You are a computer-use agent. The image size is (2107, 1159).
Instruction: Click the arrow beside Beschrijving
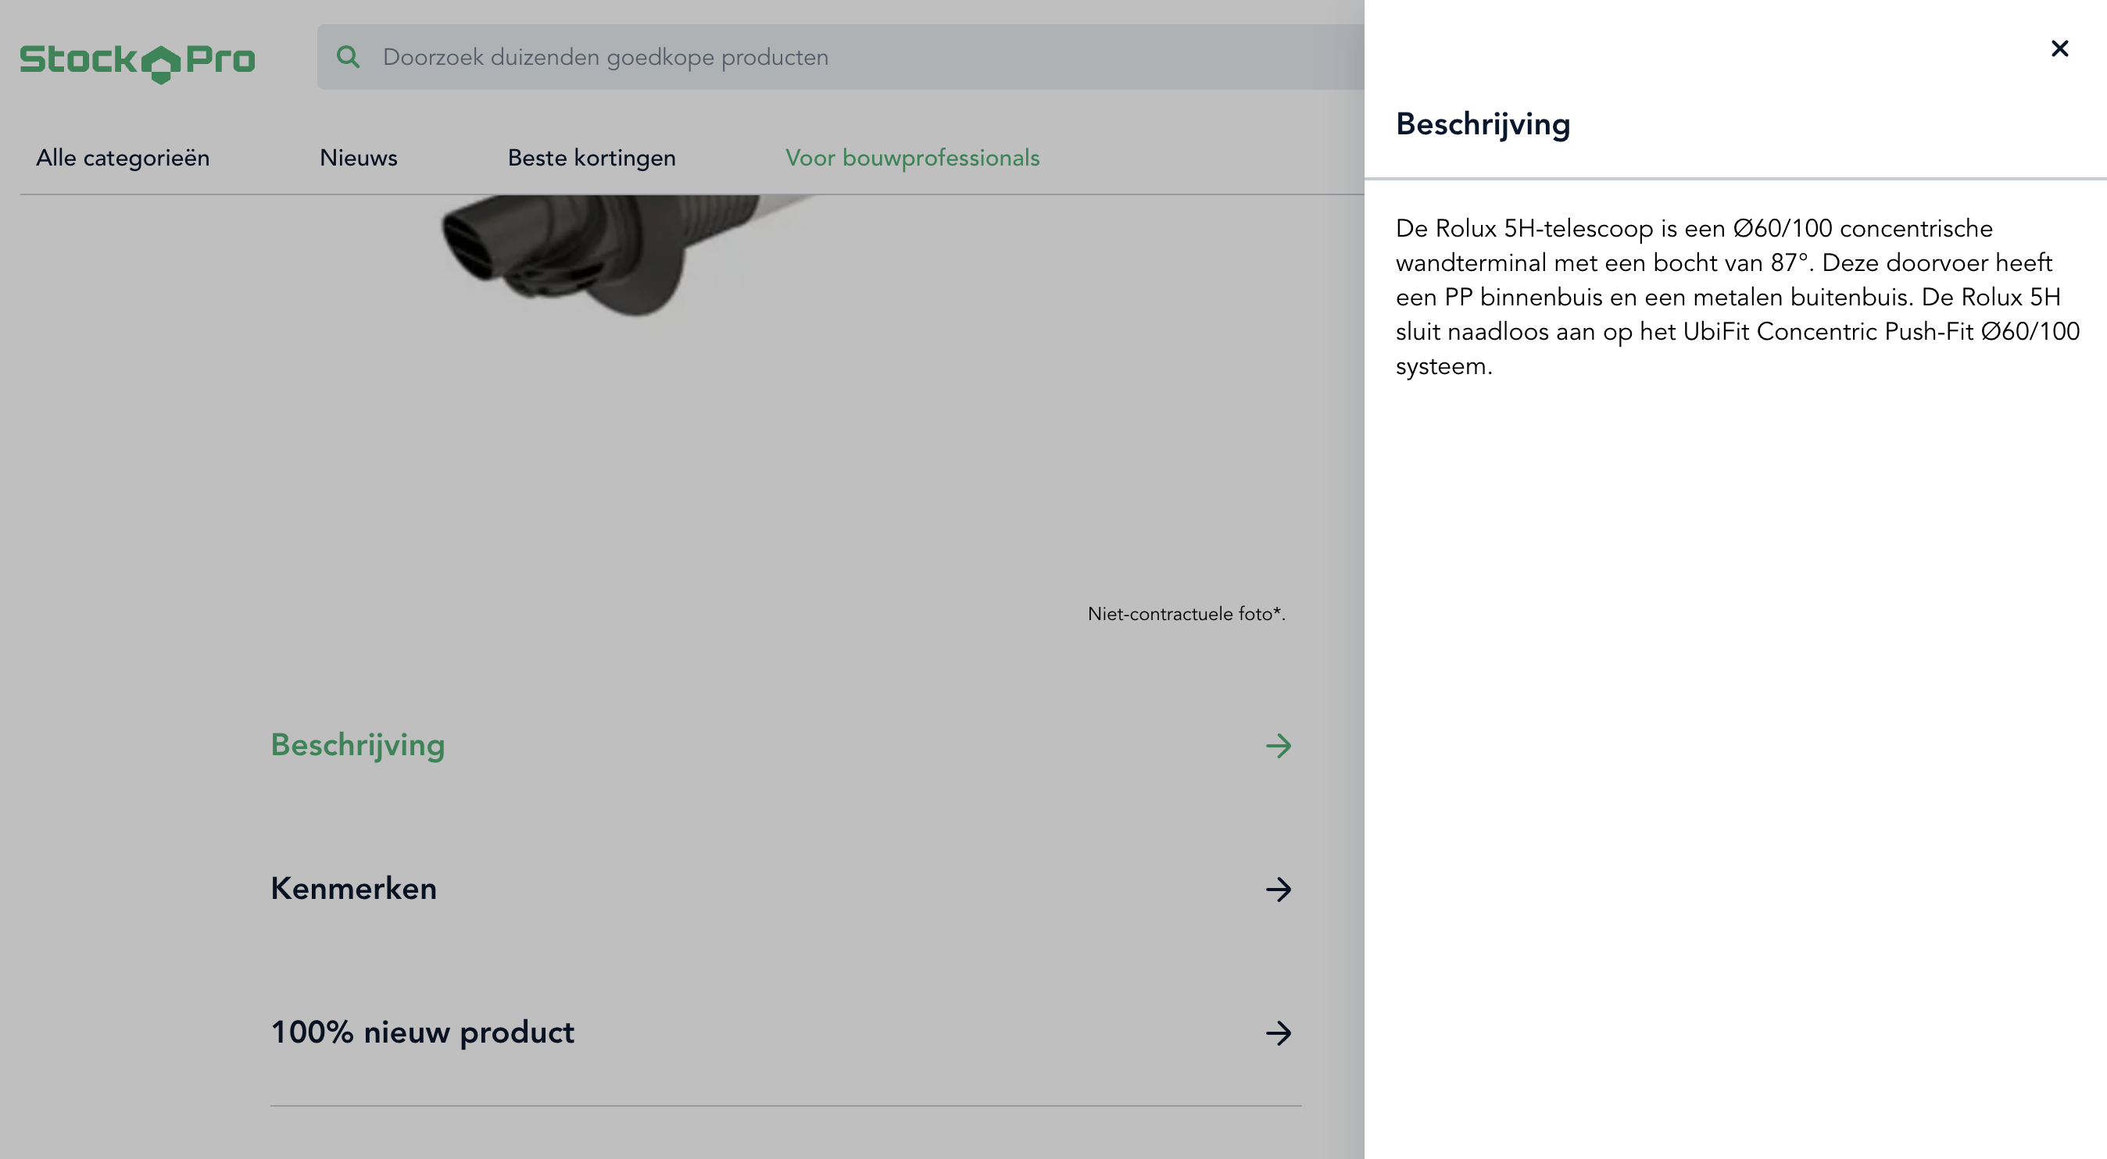tap(1279, 745)
